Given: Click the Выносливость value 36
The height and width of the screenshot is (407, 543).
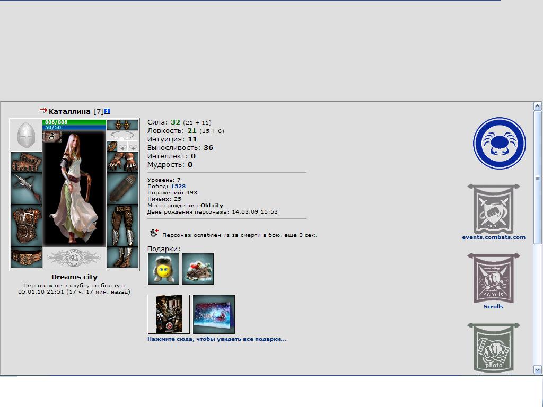Looking at the screenshot, I should click(208, 148).
